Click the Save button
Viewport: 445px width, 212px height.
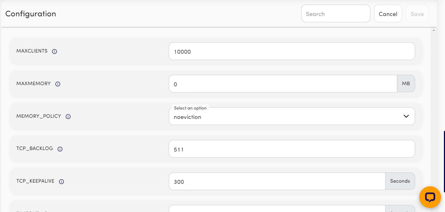click(x=417, y=13)
